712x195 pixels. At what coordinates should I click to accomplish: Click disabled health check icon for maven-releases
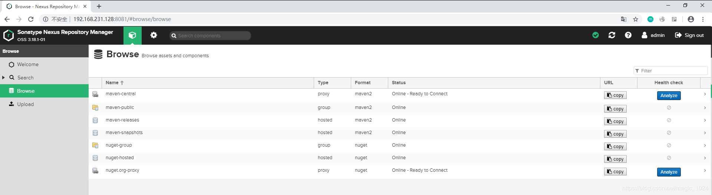(669, 120)
